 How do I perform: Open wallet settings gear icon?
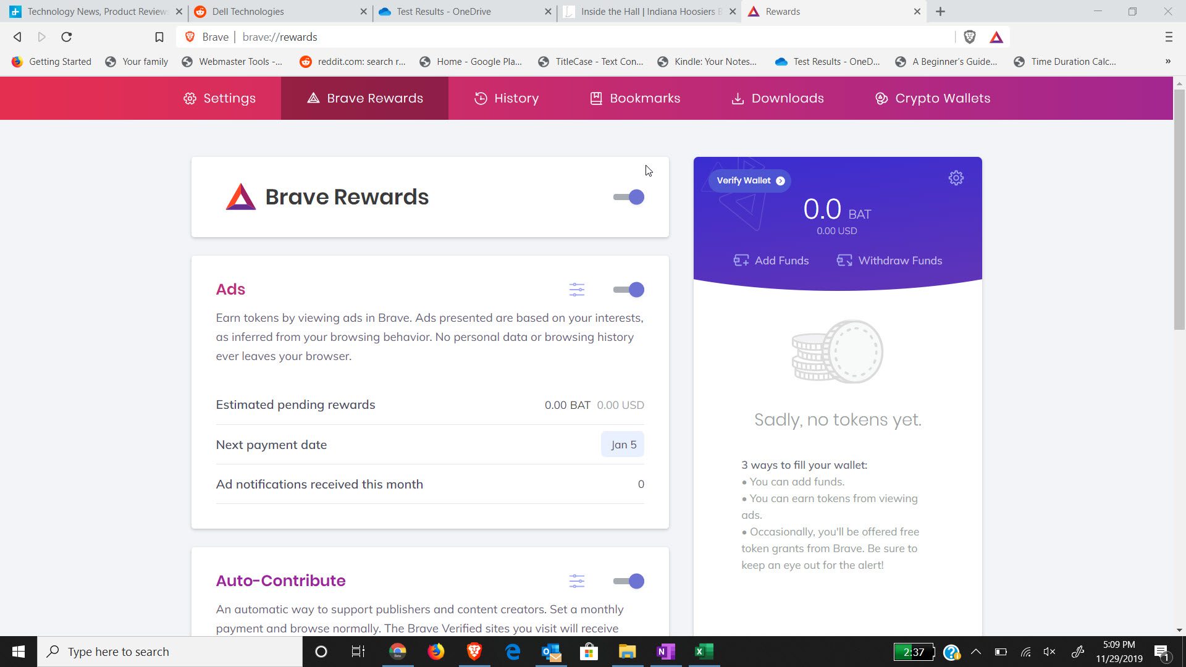click(956, 178)
